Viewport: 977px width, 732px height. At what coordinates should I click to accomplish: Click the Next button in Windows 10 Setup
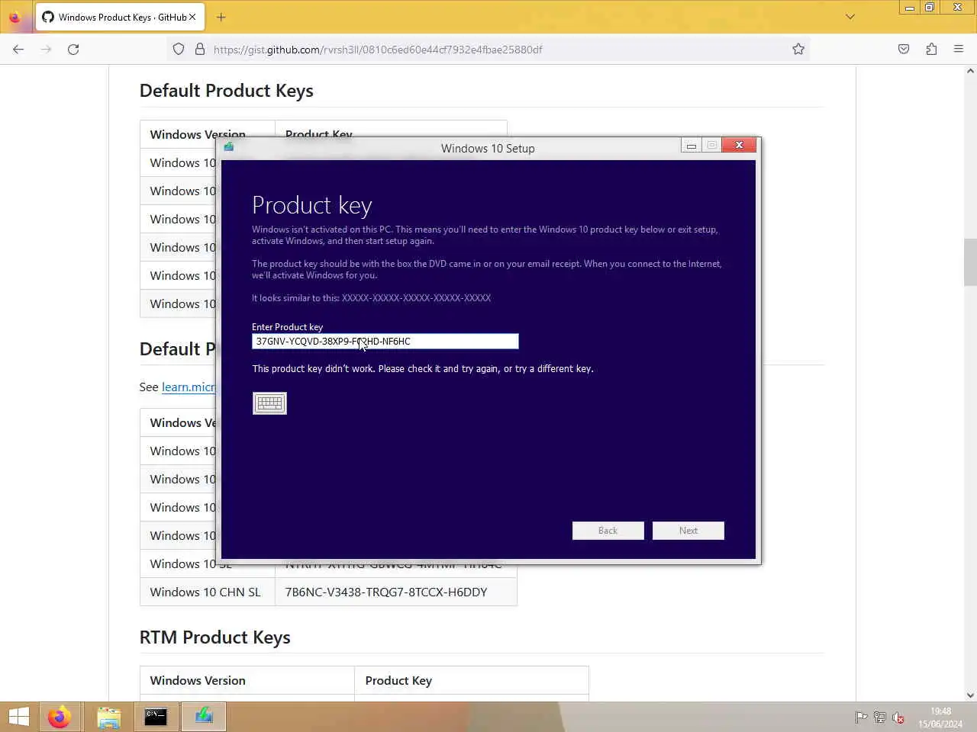(688, 531)
